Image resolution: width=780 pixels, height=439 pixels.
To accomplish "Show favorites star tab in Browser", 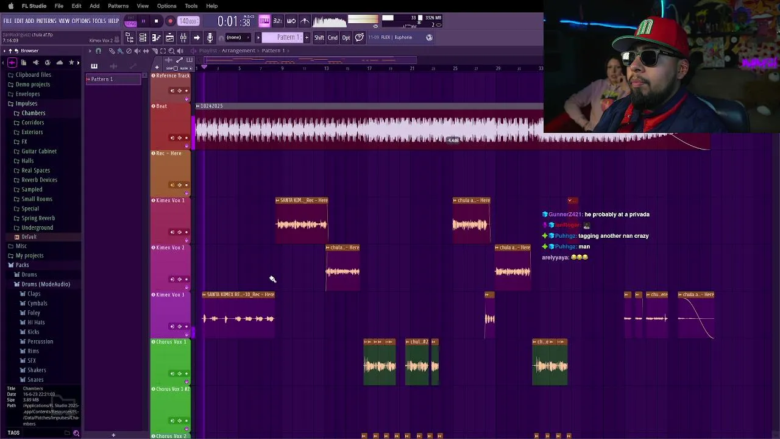I will click(x=71, y=62).
